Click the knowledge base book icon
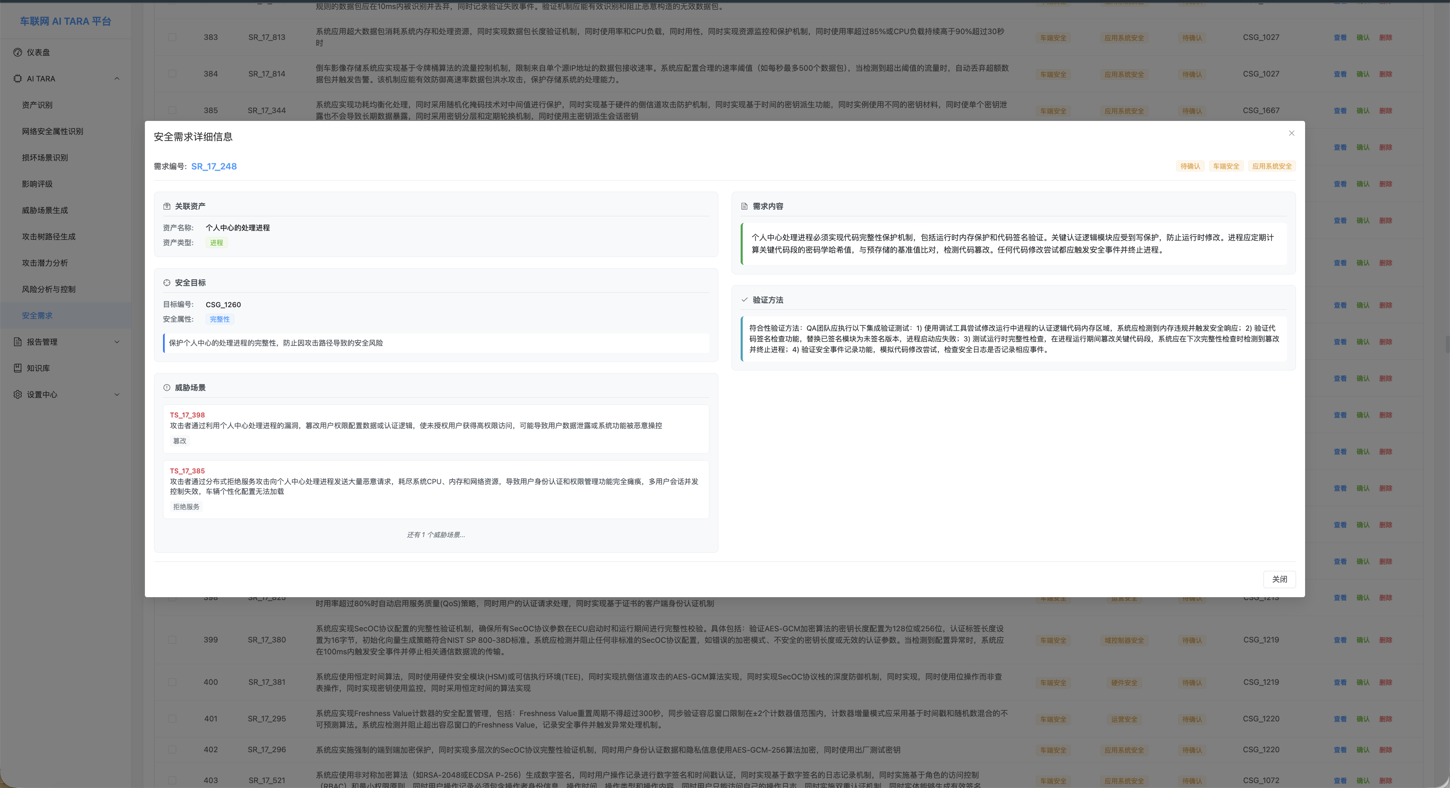The height and width of the screenshot is (788, 1450). click(x=17, y=368)
